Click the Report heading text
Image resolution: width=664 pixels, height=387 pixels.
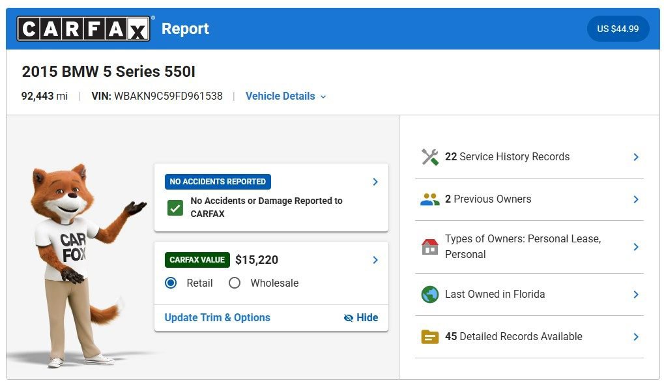(185, 29)
